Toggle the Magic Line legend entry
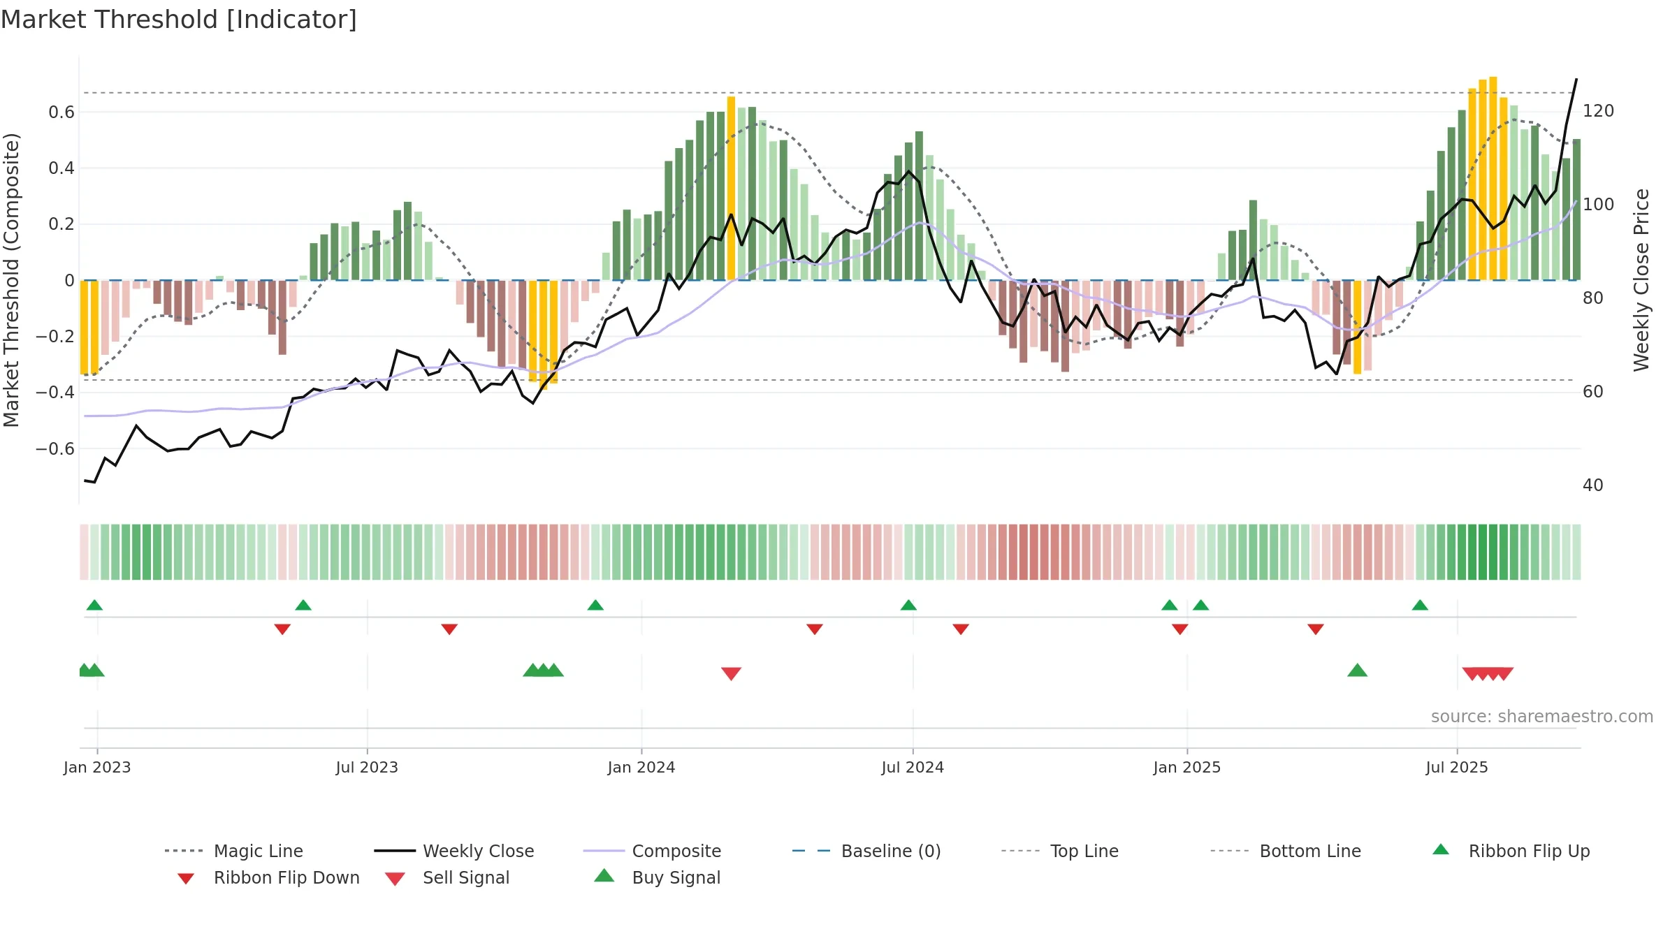 (234, 851)
